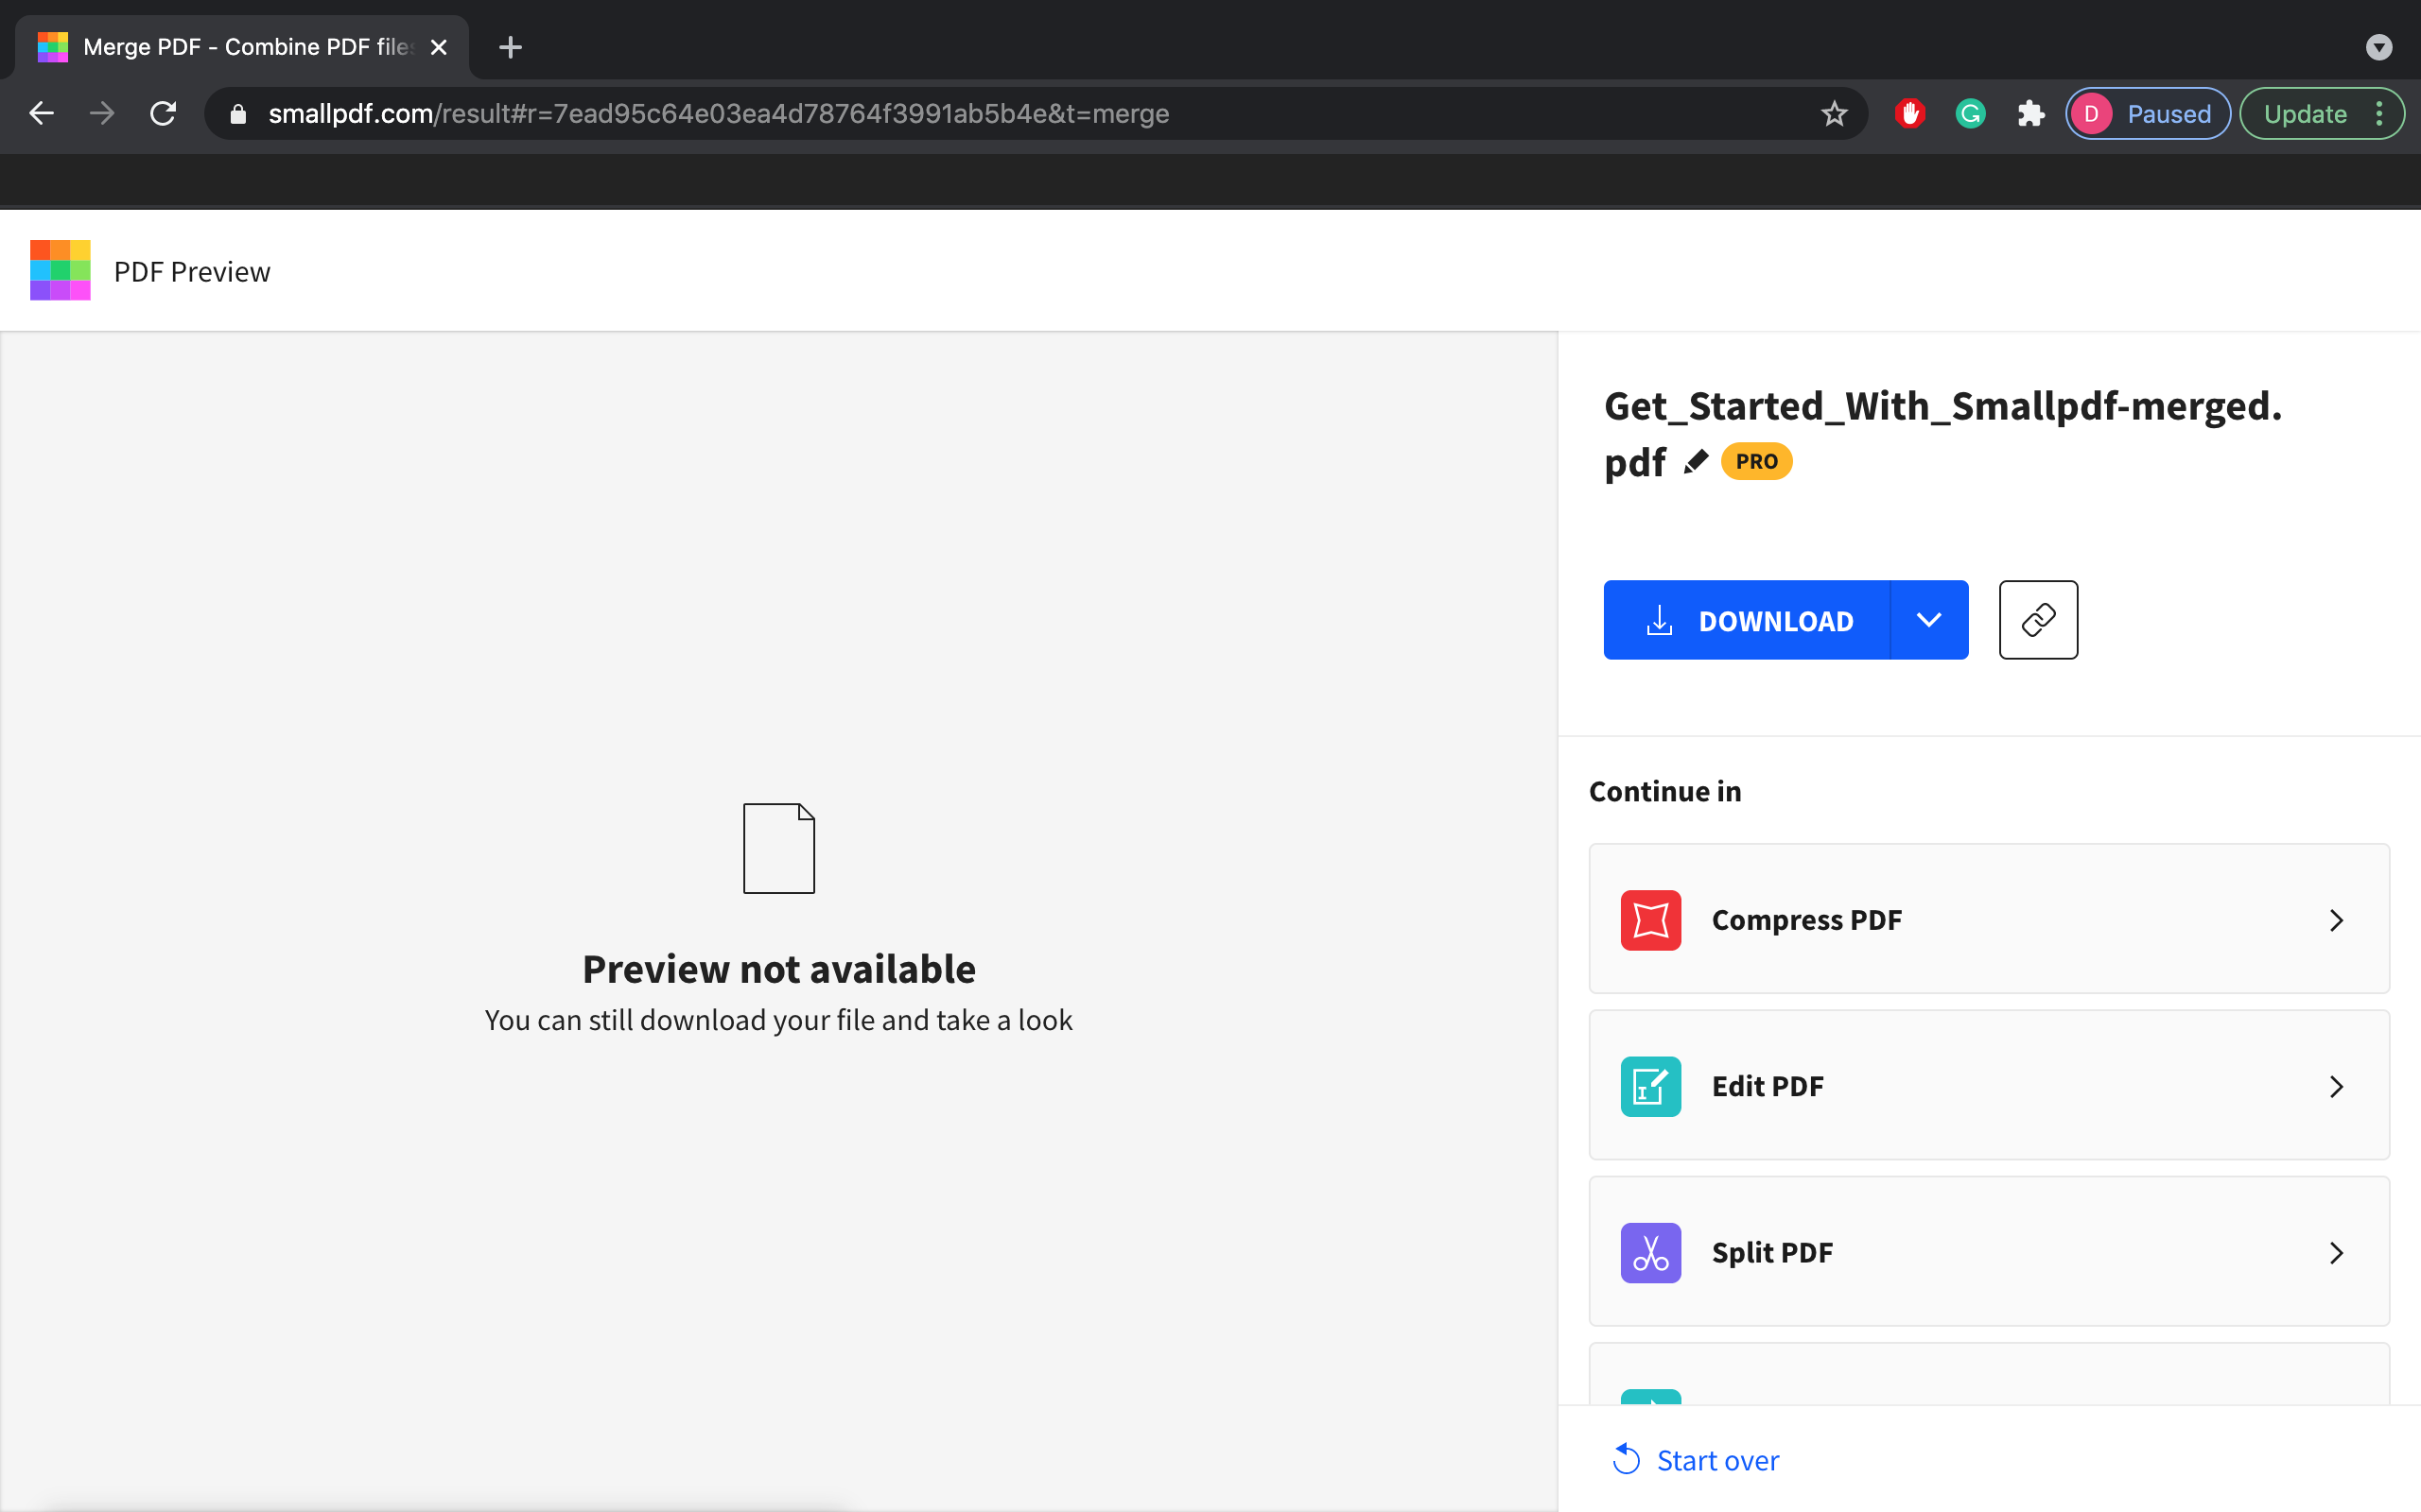Click the Start over circular arrow icon

[x=1626, y=1460]
